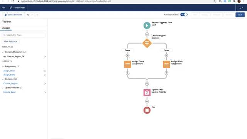Toggle the Auto-Layout (Beta) switch
The image size is (247, 139).
[x=184, y=15]
